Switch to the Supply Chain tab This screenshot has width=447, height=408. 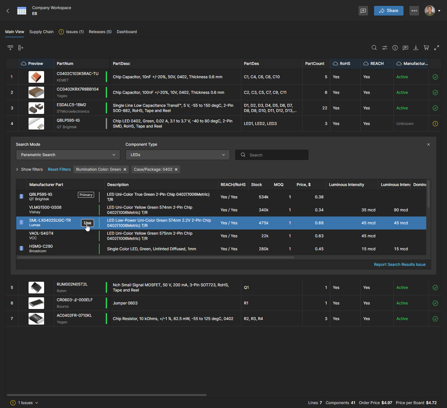click(41, 32)
